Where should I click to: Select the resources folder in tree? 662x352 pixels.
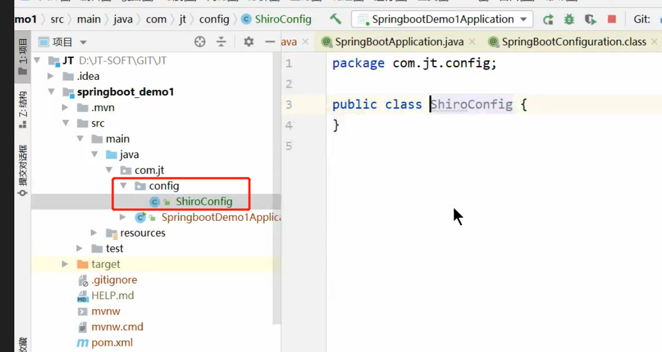pyautogui.click(x=143, y=233)
